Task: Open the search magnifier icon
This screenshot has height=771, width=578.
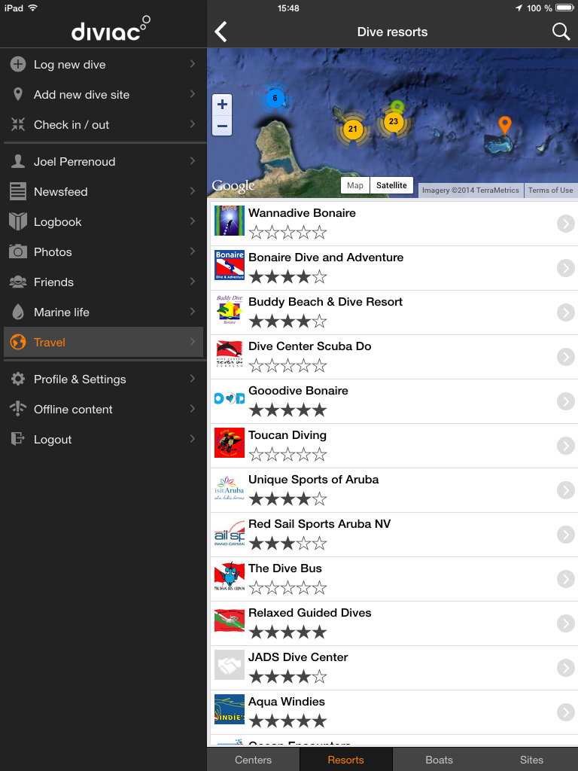Action: (561, 32)
